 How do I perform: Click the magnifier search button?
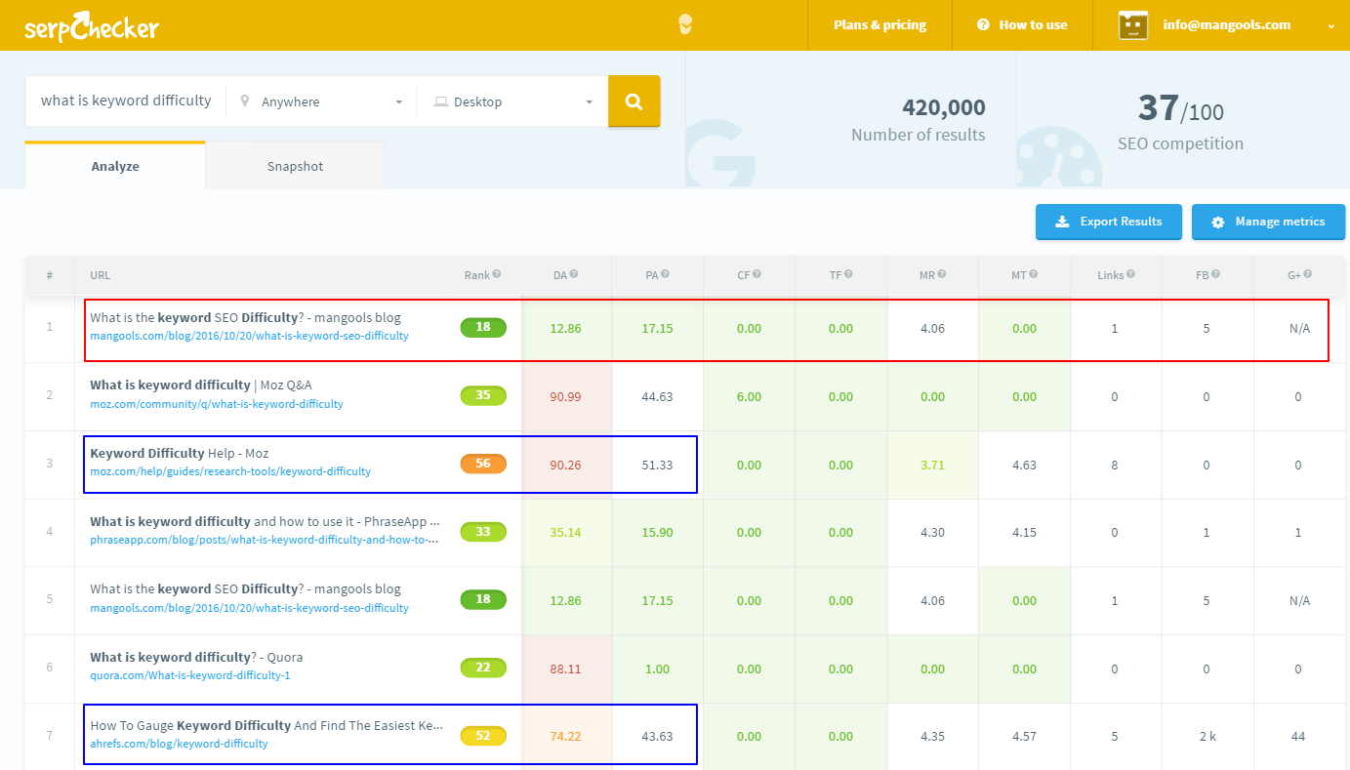634,101
